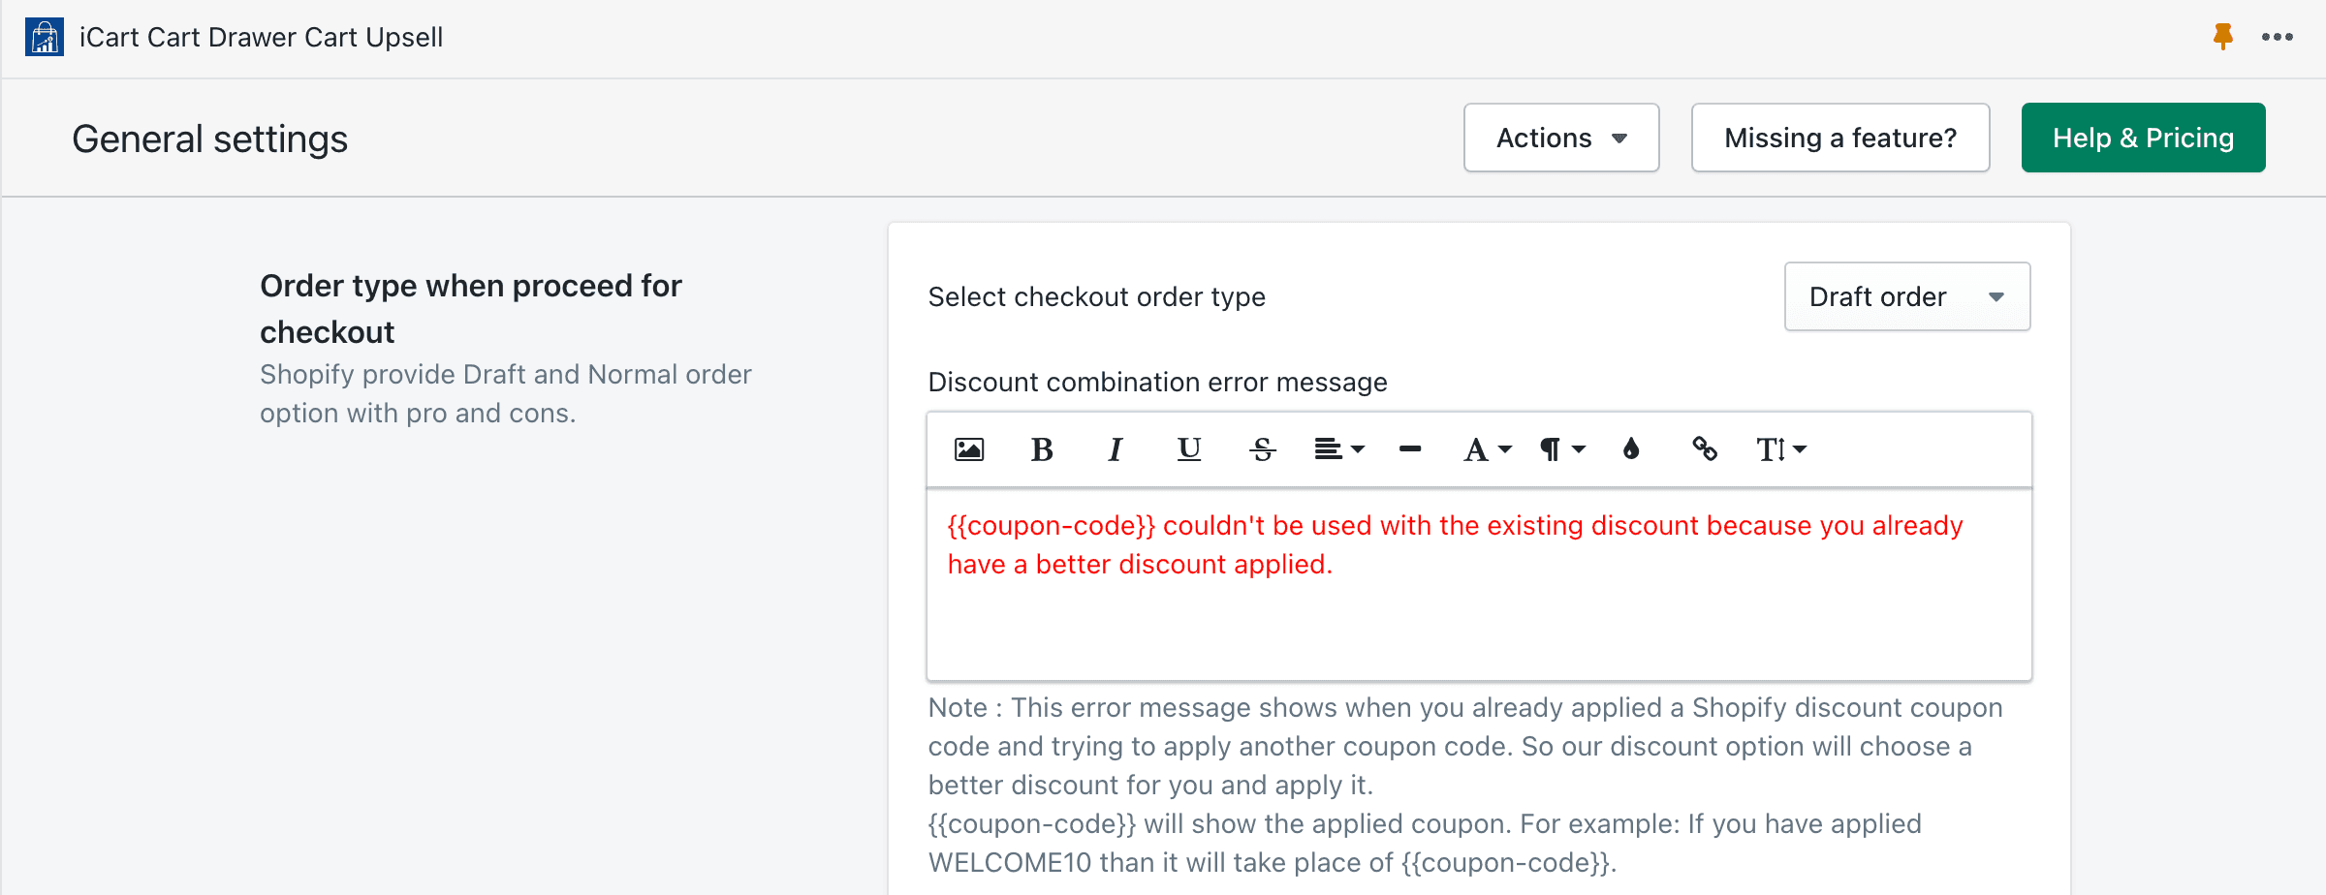Toggle italic formatting

click(x=1116, y=449)
